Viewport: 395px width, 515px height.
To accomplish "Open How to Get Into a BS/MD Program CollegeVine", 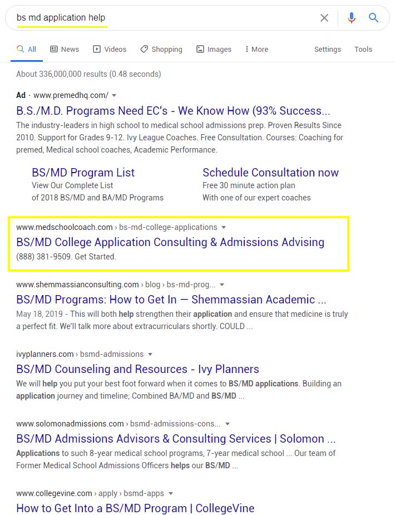I will [135, 508].
